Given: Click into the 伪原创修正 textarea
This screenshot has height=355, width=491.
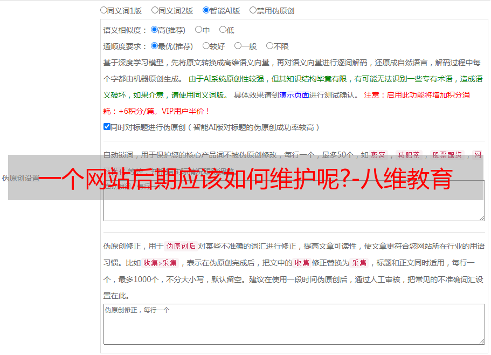Looking at the screenshot, I should (x=294, y=324).
